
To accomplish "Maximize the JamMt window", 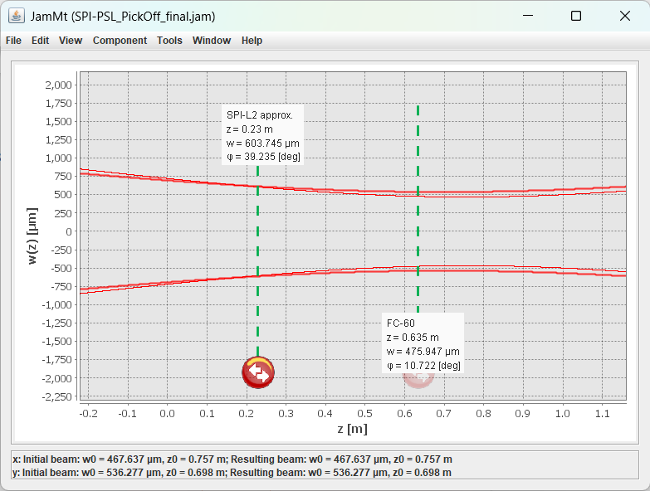I will tap(576, 16).
